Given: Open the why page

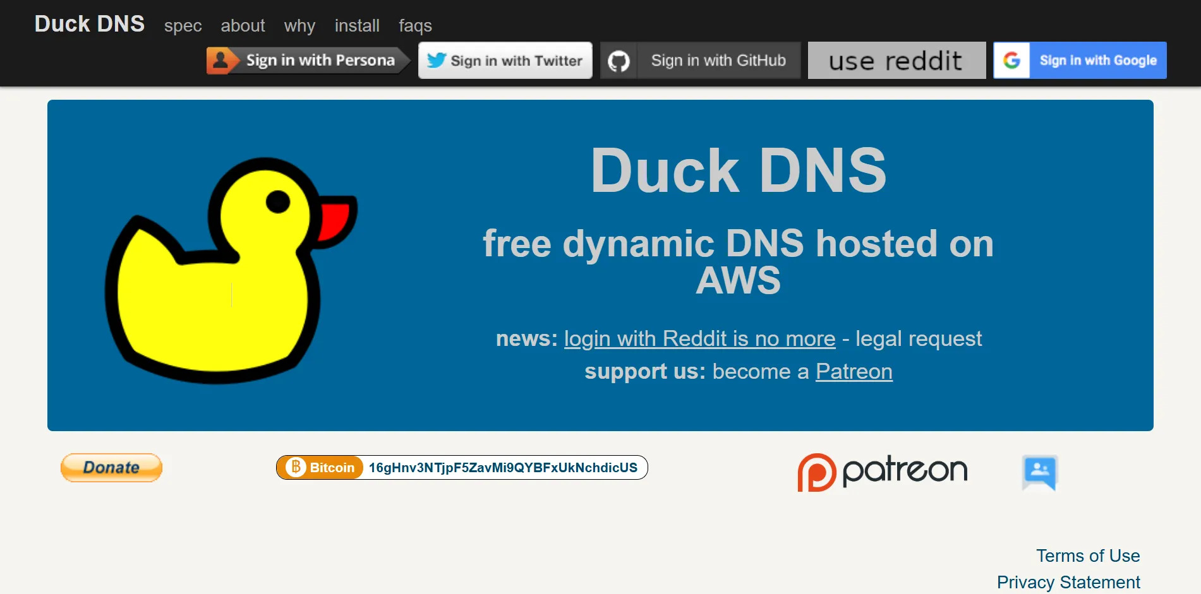Looking at the screenshot, I should pos(299,26).
